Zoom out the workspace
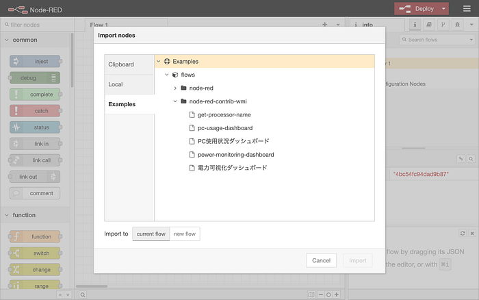The width and height of the screenshot is (479, 300). pos(320,295)
